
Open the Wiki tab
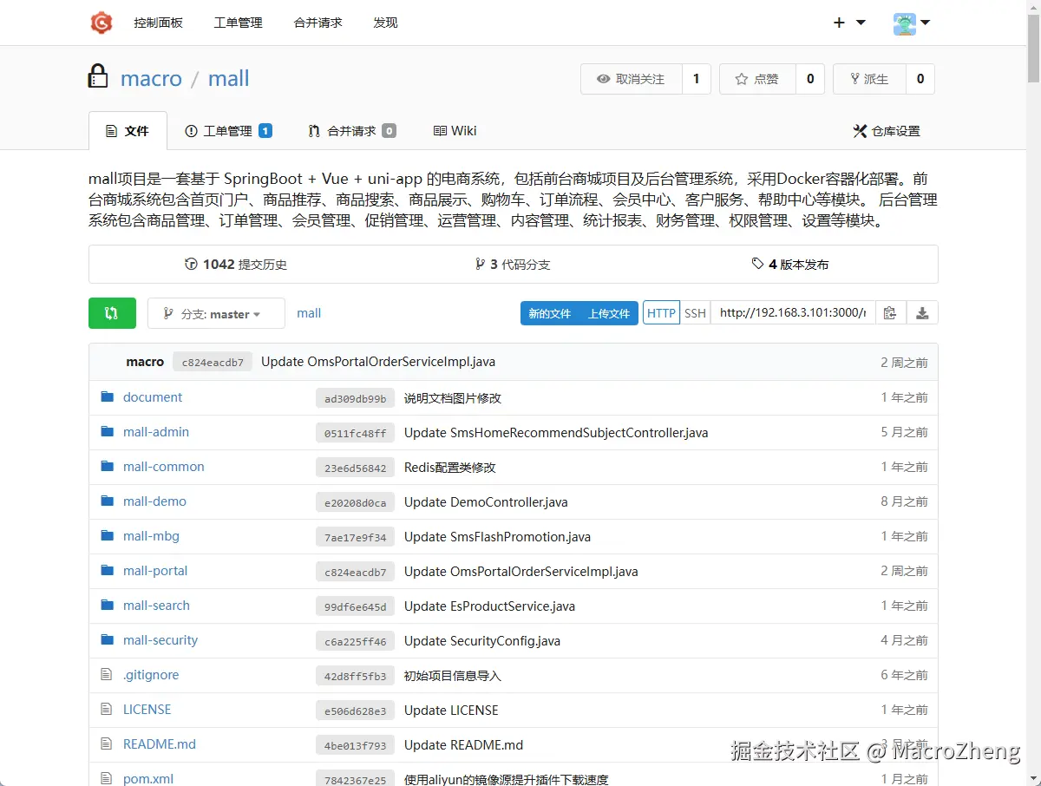pos(455,131)
